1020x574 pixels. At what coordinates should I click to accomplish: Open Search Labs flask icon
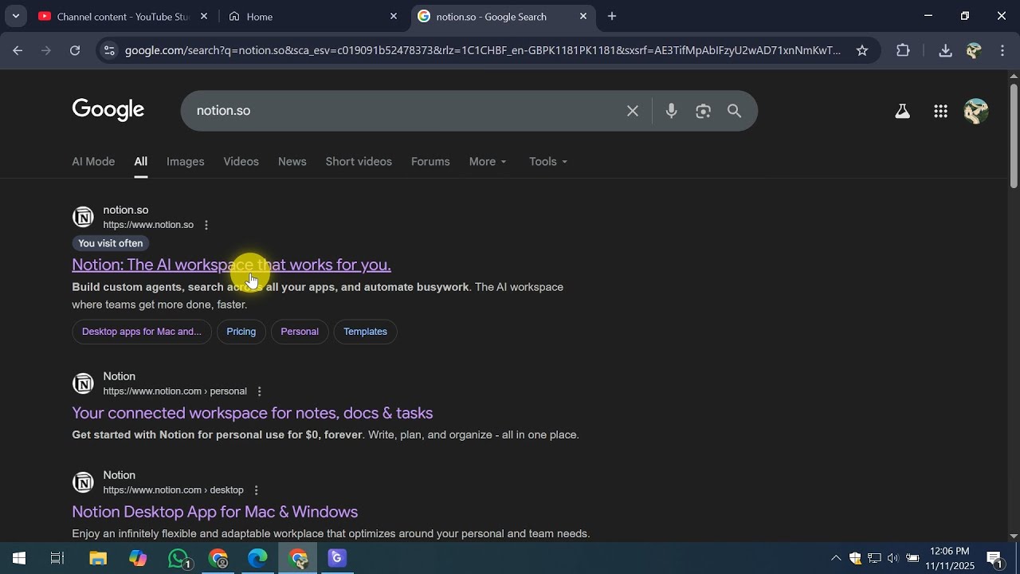[902, 112]
